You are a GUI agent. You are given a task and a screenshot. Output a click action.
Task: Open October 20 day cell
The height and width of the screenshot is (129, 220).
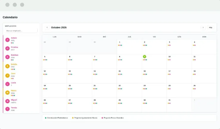[79, 90]
